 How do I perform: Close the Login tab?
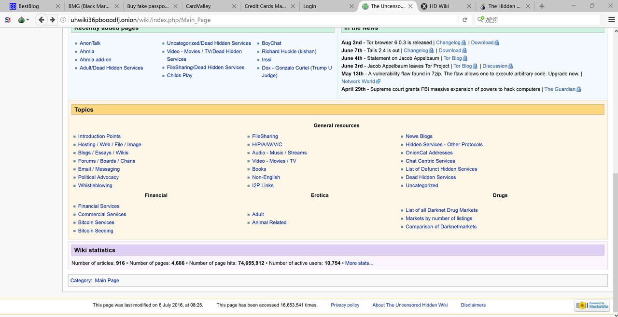pyautogui.click(x=351, y=6)
